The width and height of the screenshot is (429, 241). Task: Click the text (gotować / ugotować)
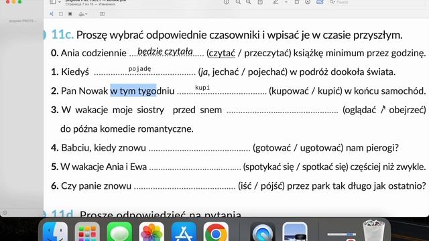(x=298, y=148)
